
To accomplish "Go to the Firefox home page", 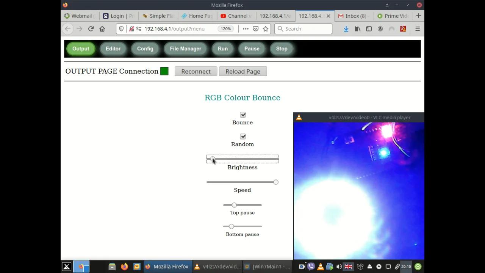I will point(102,29).
